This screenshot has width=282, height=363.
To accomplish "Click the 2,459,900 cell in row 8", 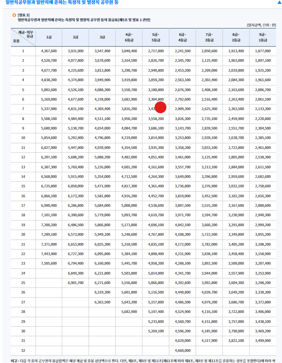I will pyautogui.click(x=236, y=119).
